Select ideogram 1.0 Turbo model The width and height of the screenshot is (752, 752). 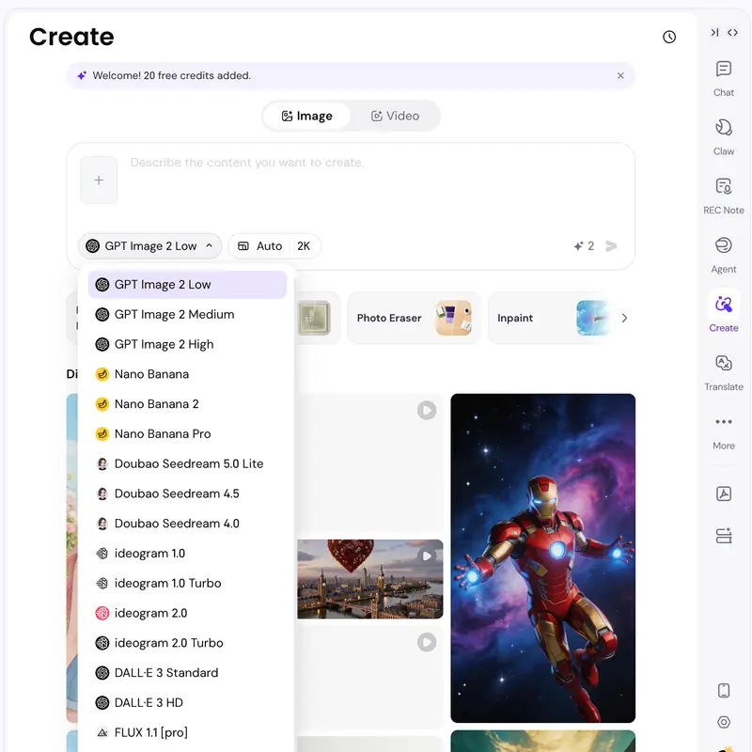[187, 583]
